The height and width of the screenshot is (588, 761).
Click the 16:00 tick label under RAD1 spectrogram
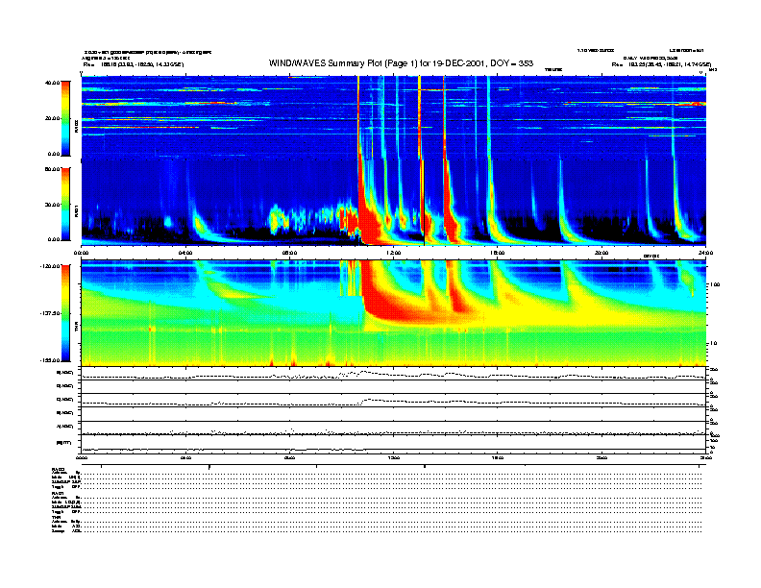(498, 253)
